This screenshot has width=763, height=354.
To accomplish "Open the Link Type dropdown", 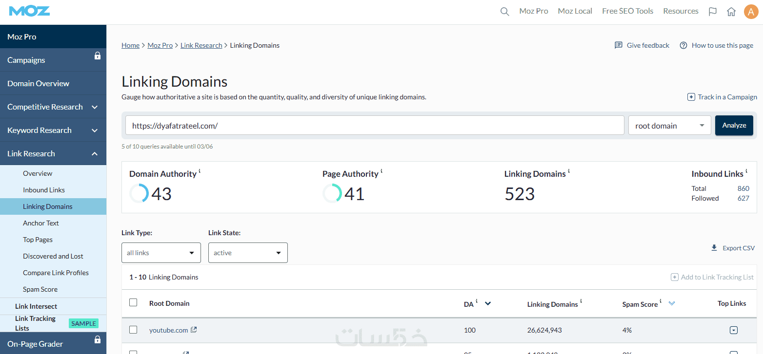I will point(161,253).
